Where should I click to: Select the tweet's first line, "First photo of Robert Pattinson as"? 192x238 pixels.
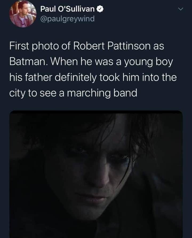(x=87, y=46)
